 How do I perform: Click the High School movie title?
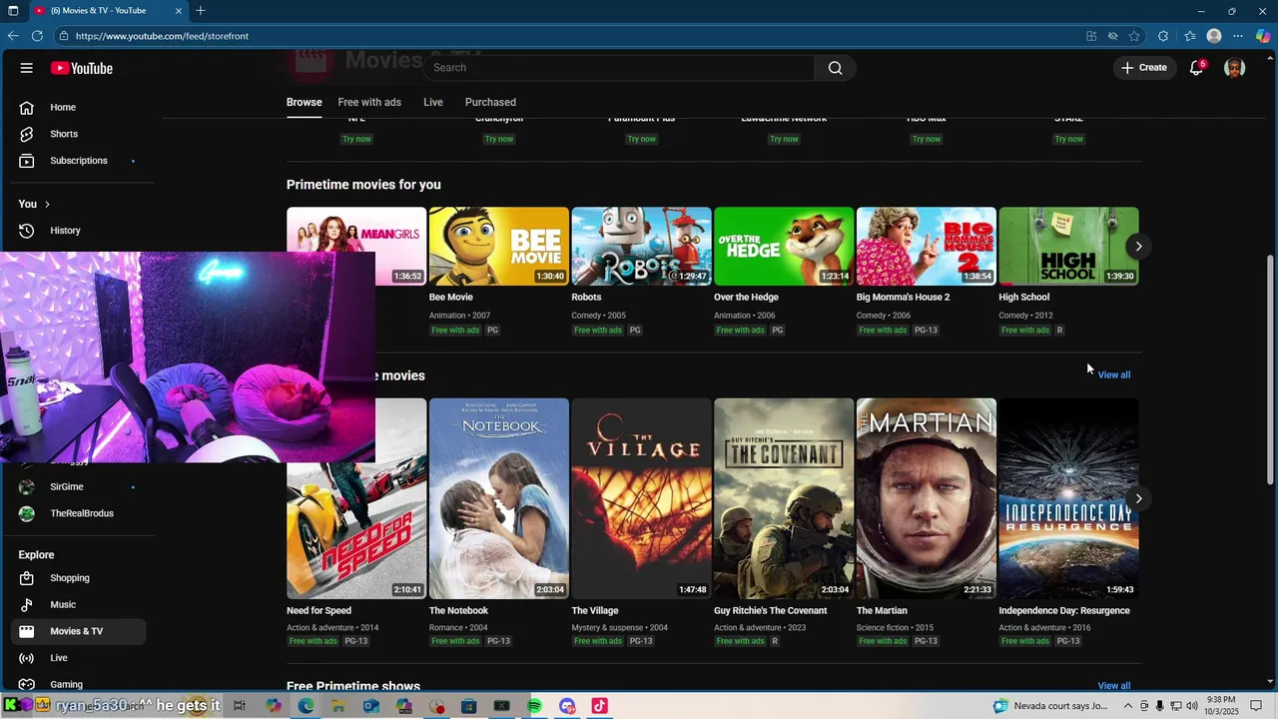(1023, 298)
